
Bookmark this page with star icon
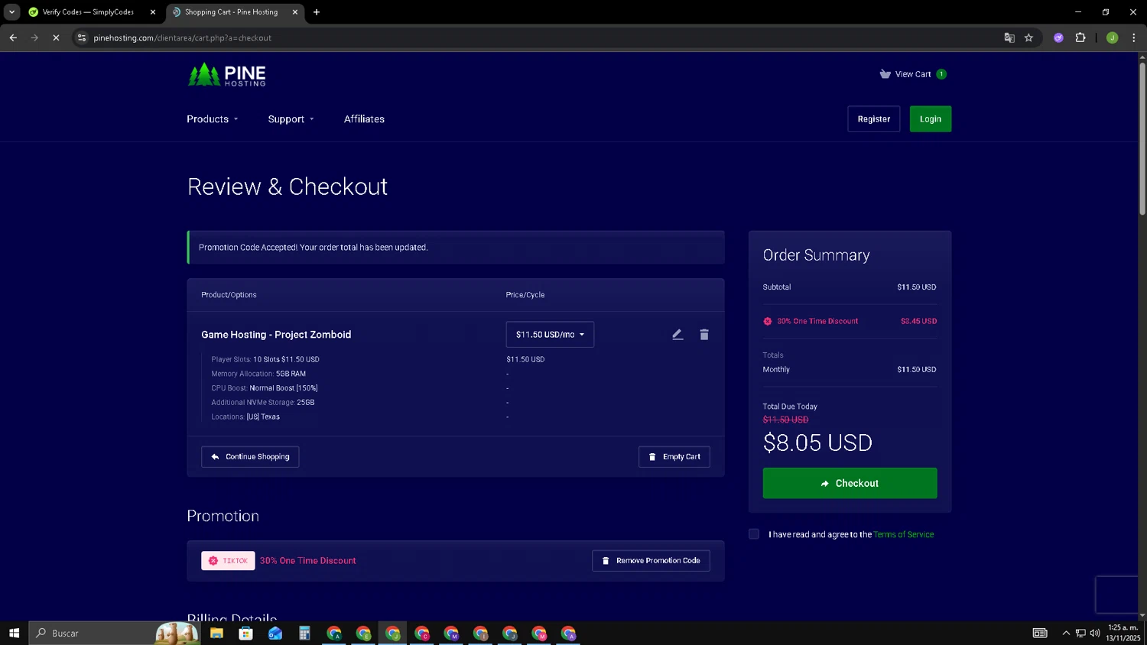[1029, 37]
